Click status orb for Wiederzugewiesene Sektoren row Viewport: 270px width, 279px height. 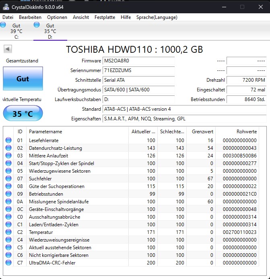8,171
